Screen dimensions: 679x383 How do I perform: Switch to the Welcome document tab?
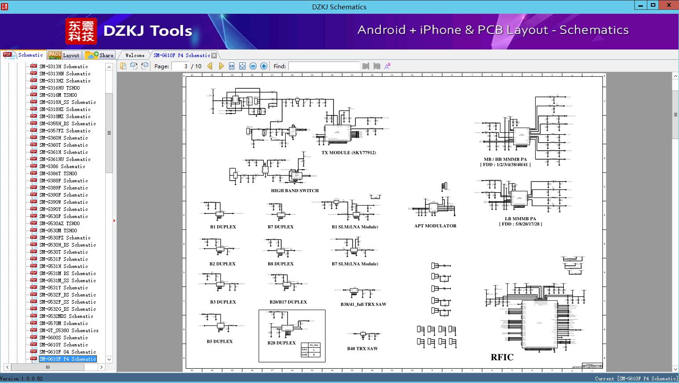135,55
